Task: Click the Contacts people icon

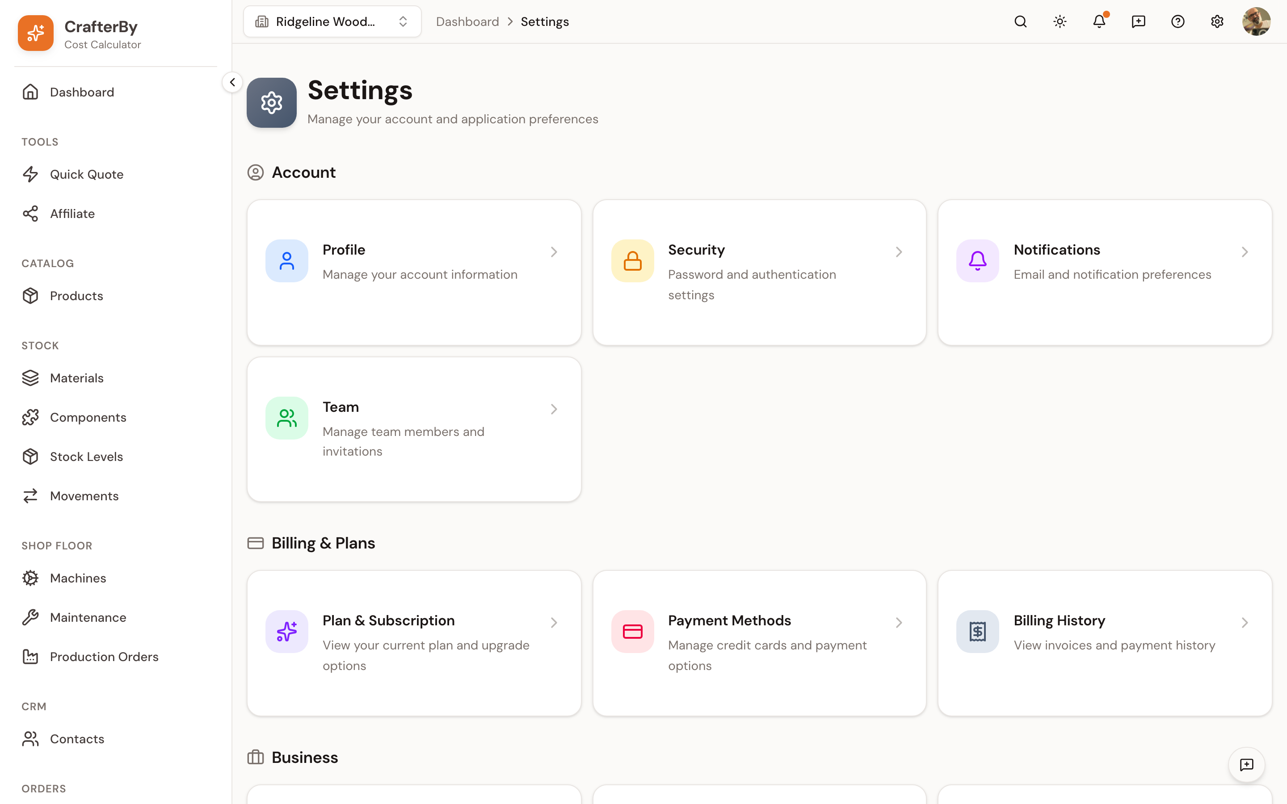Action: (x=30, y=739)
